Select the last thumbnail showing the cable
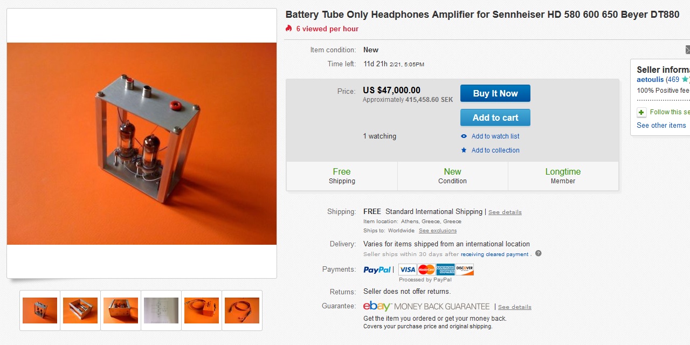 (x=242, y=310)
